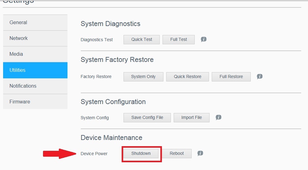Switch to the Network settings tab
308x170 pixels.
[35, 38]
